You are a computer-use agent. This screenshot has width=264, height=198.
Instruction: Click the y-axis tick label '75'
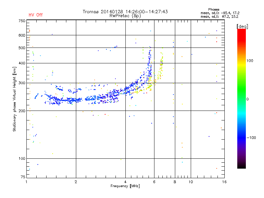click(23, 177)
